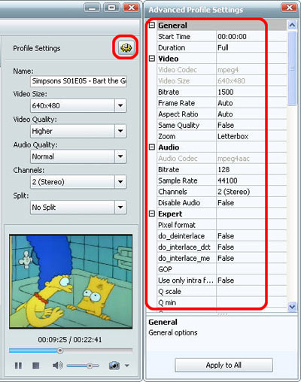Screen dimensions: 301x382
Task: Collapse the Audio section
Action: [152, 147]
